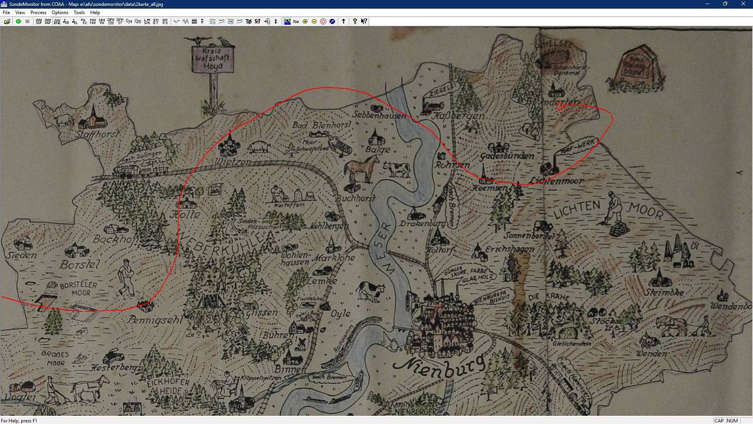Select the DFM 17 sonde type

pos(120,21)
